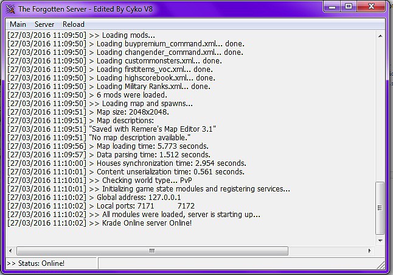Click the title text 'The Forgotten Server - Edited By Cyko V8'
The image size is (393, 275).
coord(85,9)
